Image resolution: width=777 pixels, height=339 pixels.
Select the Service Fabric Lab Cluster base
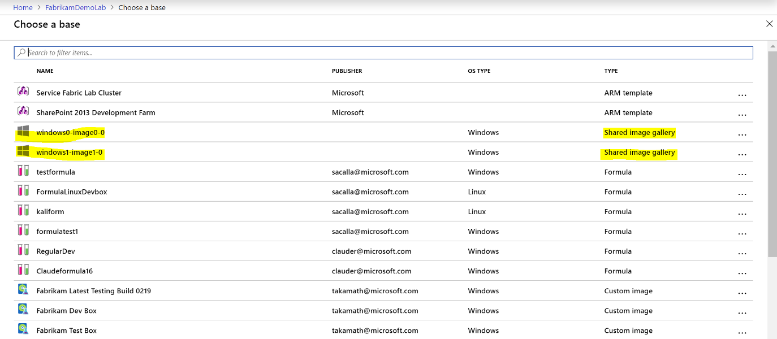tap(79, 93)
